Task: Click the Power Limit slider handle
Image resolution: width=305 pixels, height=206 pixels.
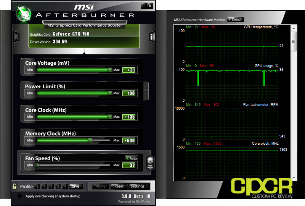Action: [x=110, y=93]
